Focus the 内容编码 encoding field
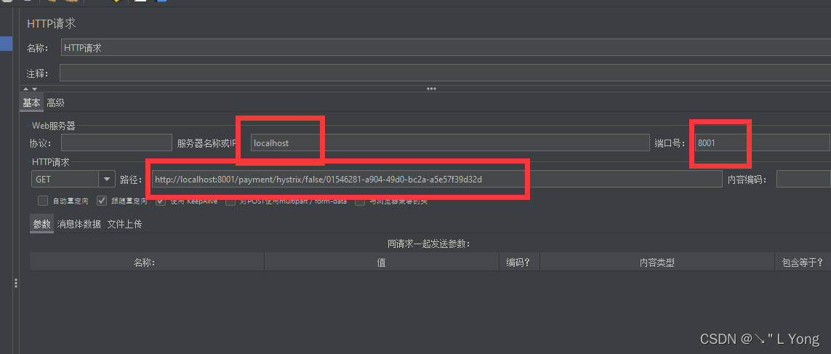 (803, 179)
